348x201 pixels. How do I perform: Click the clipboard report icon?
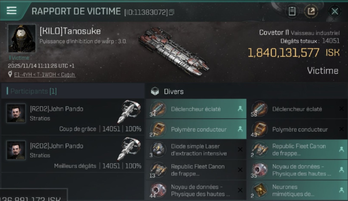(x=292, y=11)
